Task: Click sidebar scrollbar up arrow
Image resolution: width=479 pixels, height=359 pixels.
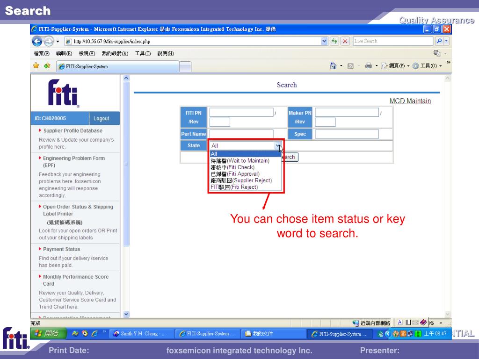Action: coord(126,78)
